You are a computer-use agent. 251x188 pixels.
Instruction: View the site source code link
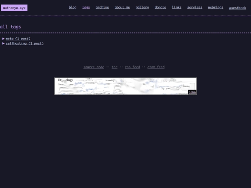(93, 67)
